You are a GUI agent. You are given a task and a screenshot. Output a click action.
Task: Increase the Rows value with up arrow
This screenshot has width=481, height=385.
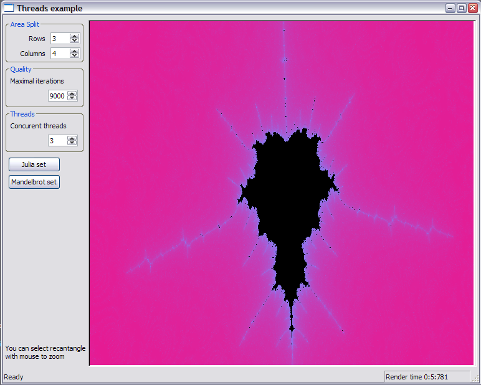point(74,36)
